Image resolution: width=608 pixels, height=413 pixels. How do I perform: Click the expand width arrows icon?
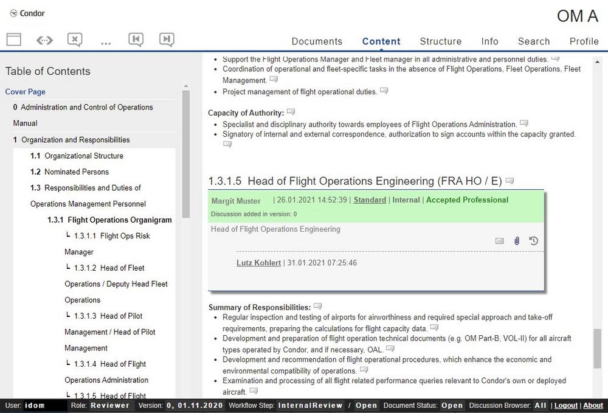[44, 40]
